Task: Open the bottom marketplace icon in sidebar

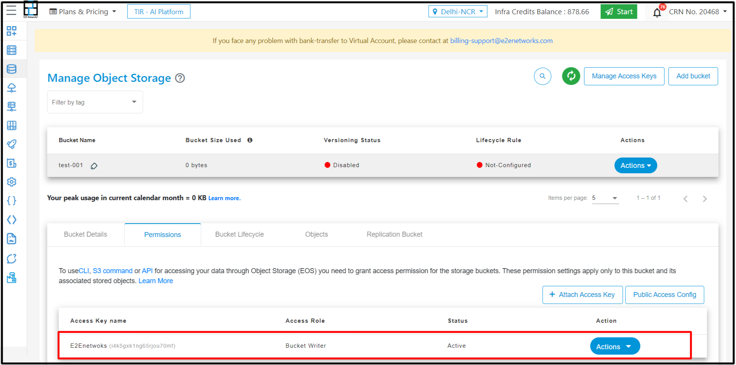Action: click(12, 278)
